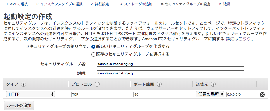Click the info icon beside プロトコル
The width and height of the screenshot is (270, 111).
click(x=97, y=84)
